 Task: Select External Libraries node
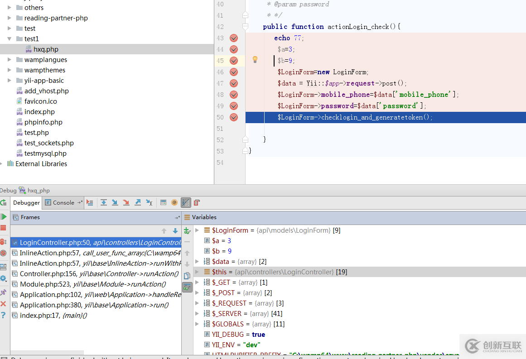[x=41, y=163]
